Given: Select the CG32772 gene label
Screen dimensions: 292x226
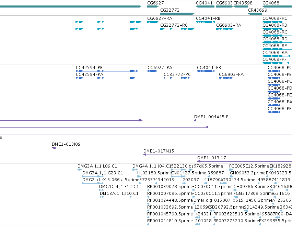Looking at the screenshot, I should pyautogui.click(x=170, y=10).
